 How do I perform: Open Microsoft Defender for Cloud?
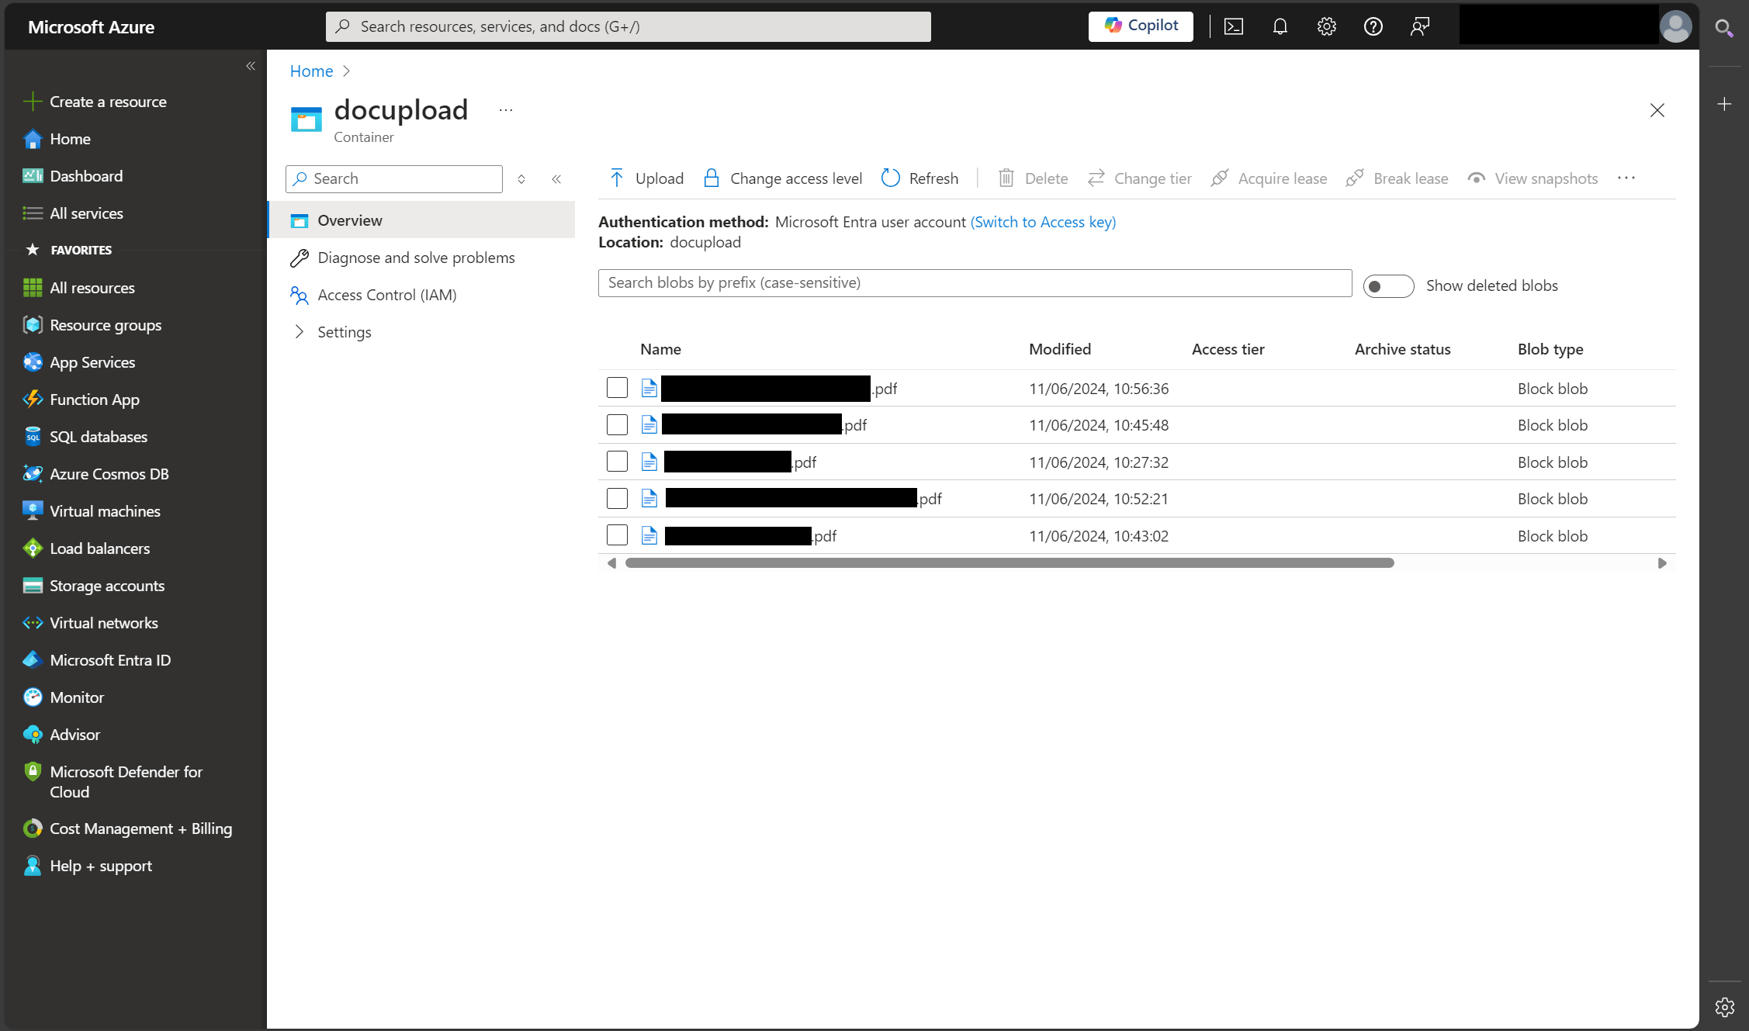(126, 782)
